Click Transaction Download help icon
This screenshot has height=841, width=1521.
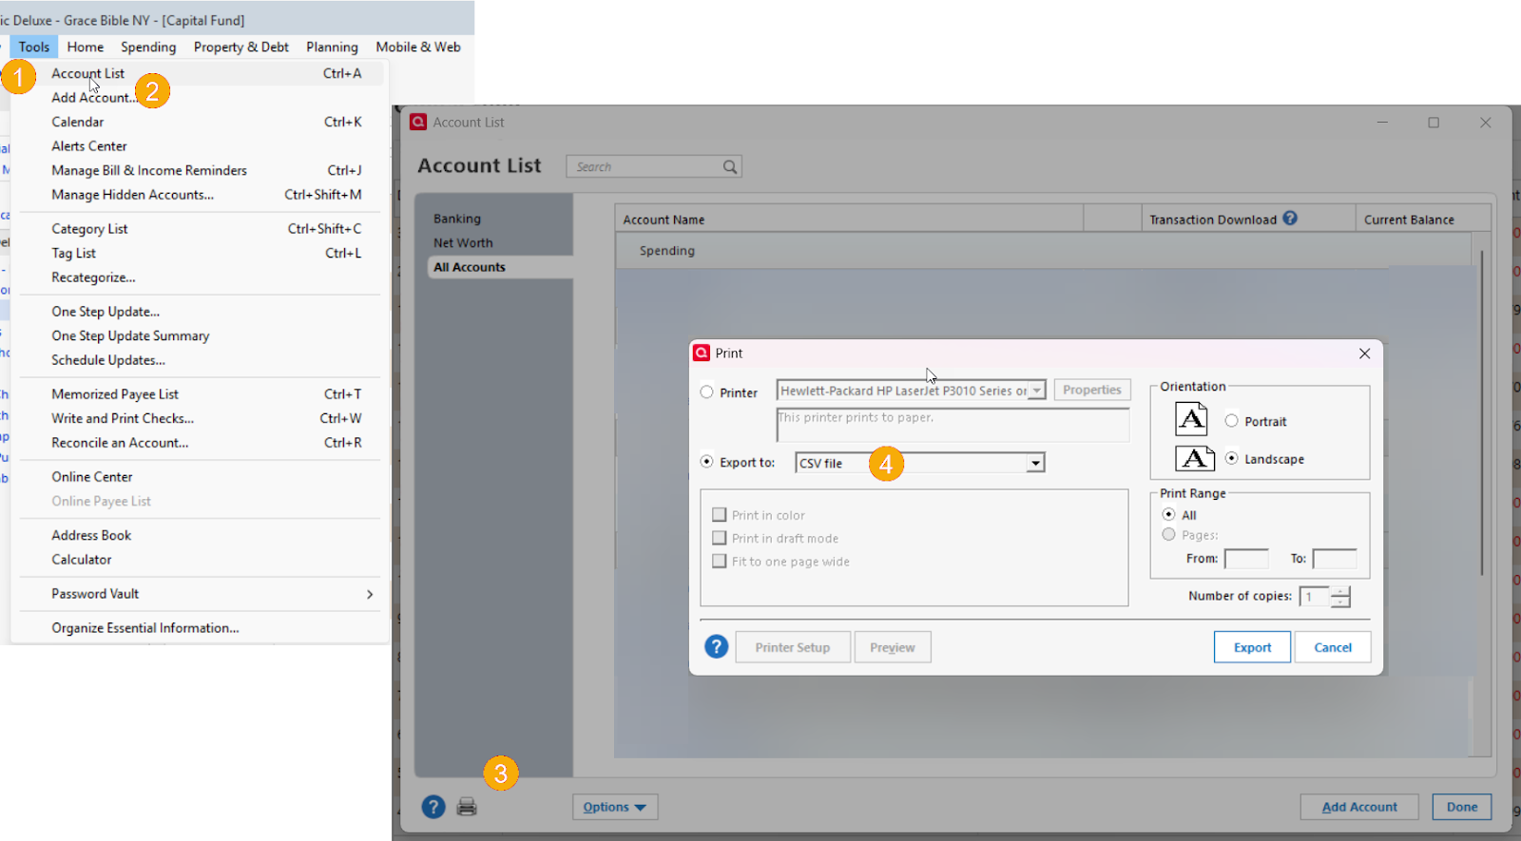1290,218
